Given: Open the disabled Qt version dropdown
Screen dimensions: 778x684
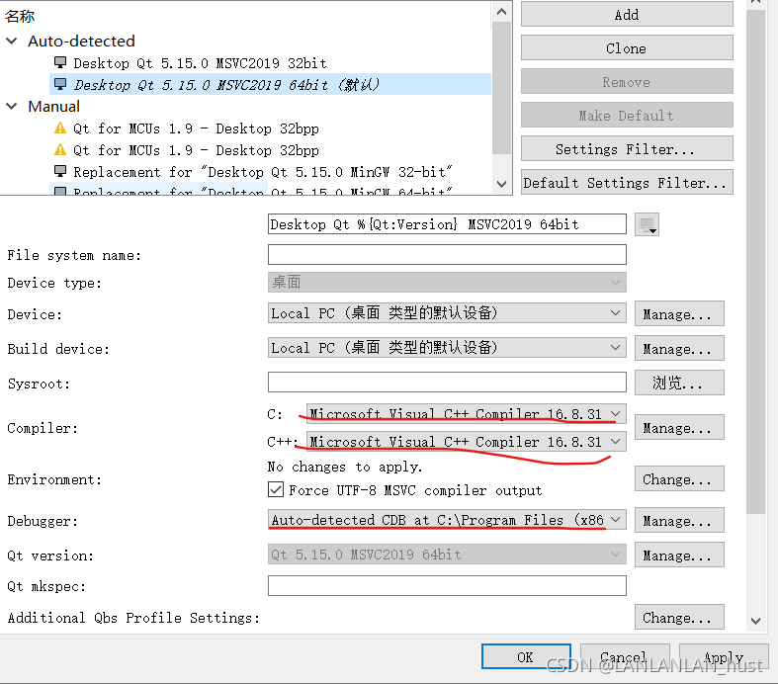Looking at the screenshot, I should point(447,555).
